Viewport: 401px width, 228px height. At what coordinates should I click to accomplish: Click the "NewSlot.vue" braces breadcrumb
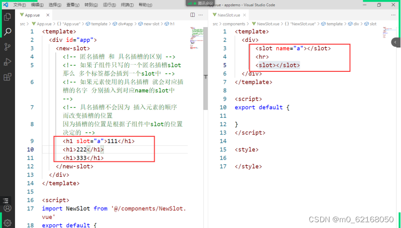click(x=300, y=24)
